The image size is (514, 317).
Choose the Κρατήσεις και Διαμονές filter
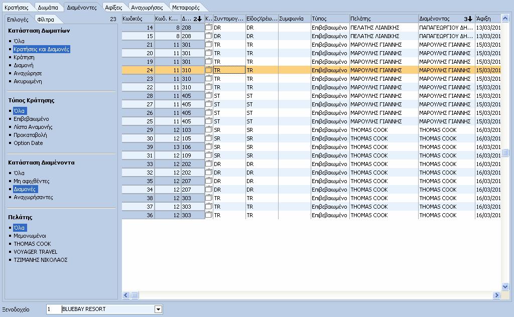pos(41,49)
